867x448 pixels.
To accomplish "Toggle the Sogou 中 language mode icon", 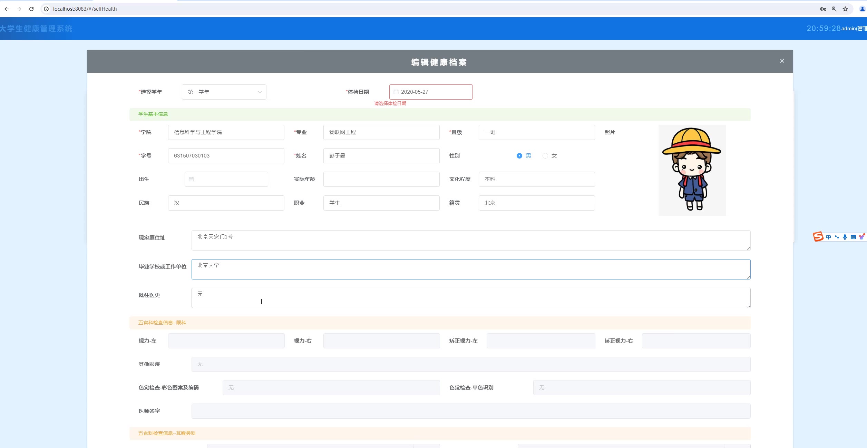I will pyautogui.click(x=828, y=237).
